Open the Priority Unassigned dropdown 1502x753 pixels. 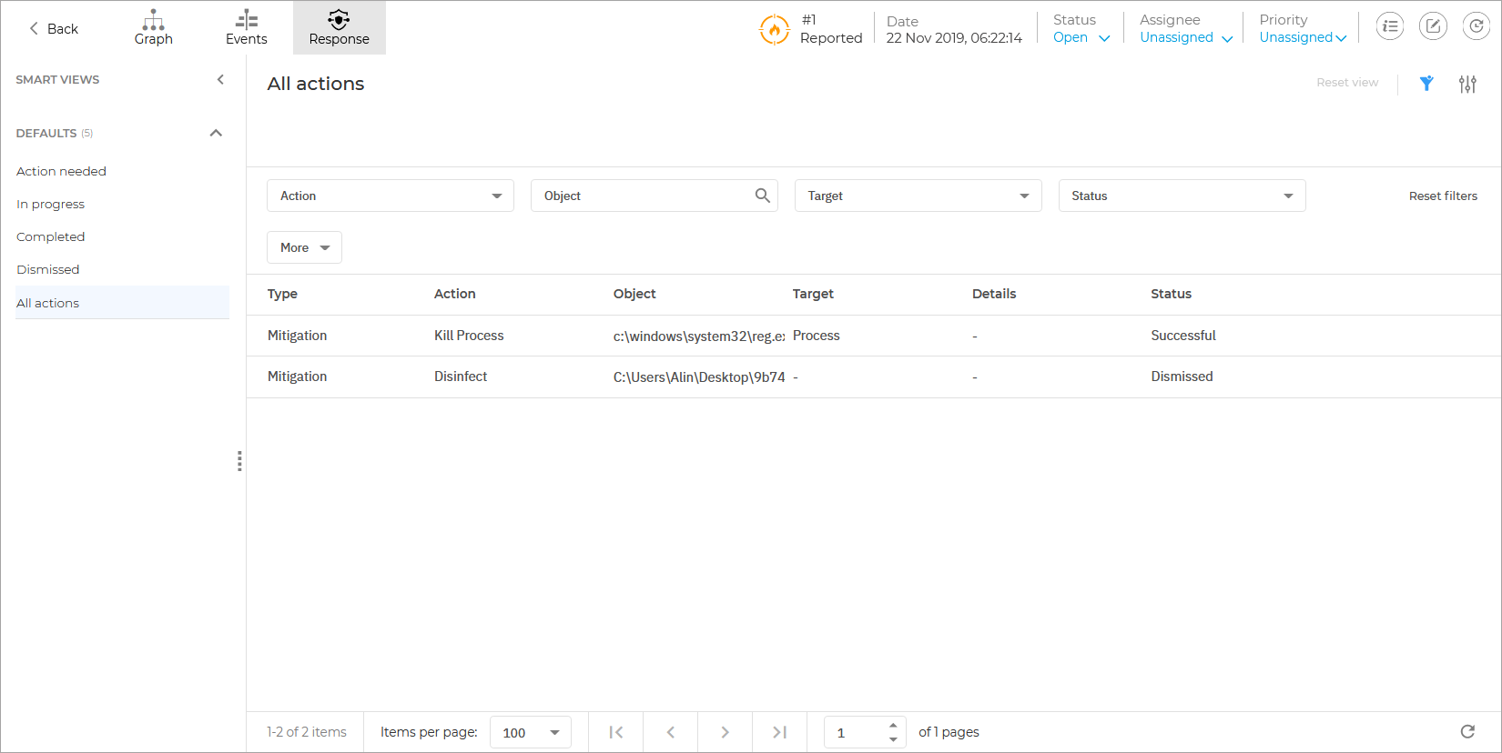(x=1303, y=37)
